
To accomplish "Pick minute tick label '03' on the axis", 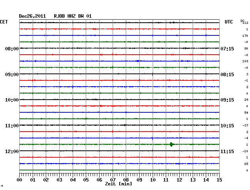I will tap(59, 180).
